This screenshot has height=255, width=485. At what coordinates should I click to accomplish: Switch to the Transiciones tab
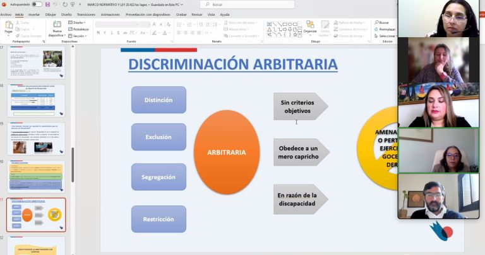(x=86, y=14)
